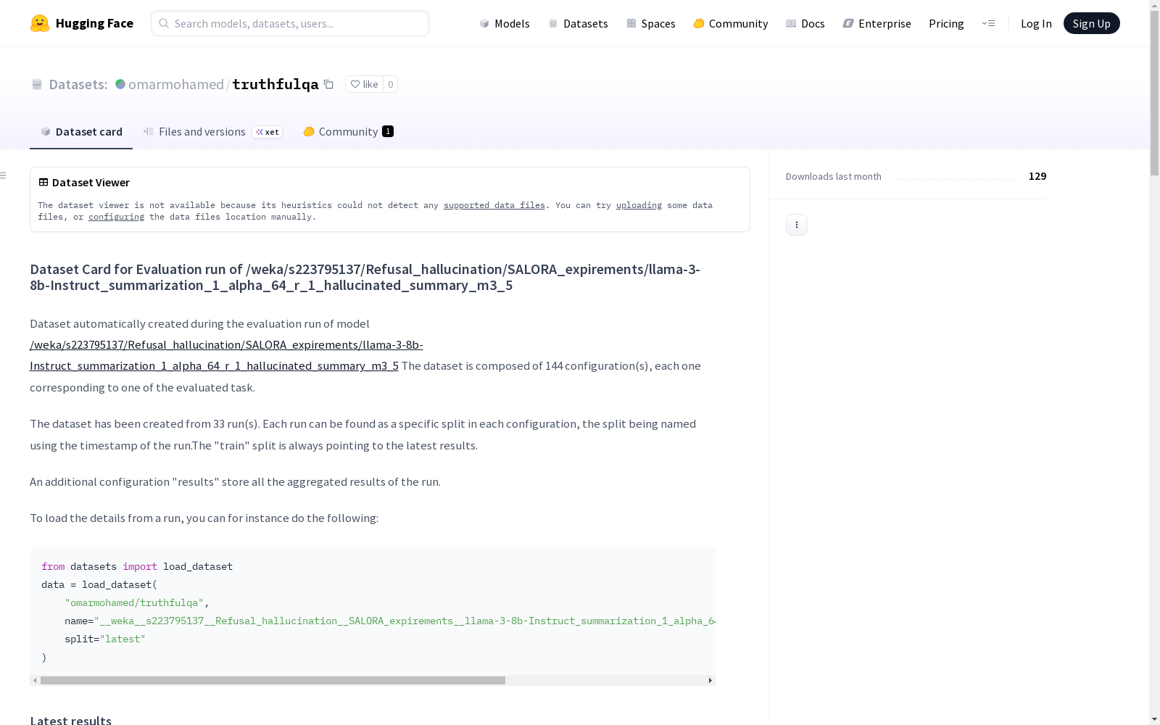The height and width of the screenshot is (725, 1160).
Task: Open Community in the top navigation
Action: [x=731, y=23]
